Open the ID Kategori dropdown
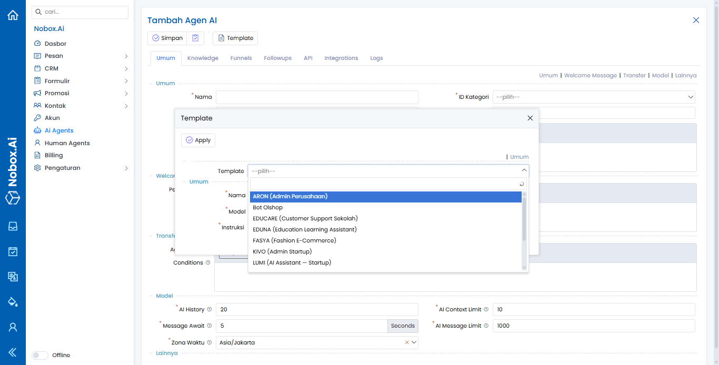The height and width of the screenshot is (365, 719). pos(594,97)
